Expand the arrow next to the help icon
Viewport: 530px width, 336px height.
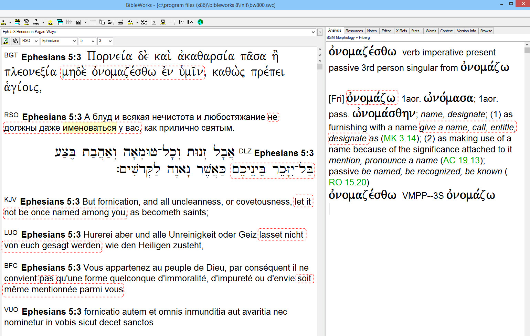[x=43, y=22]
